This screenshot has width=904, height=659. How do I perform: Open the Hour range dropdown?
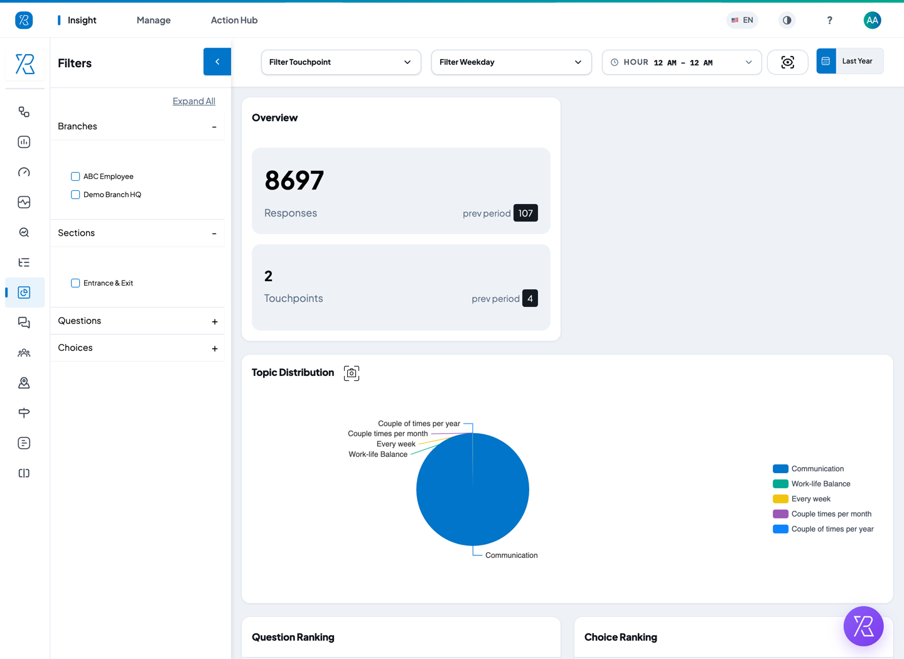682,62
